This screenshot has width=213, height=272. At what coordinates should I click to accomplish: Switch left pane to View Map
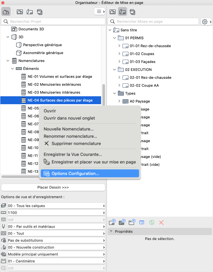[x=20, y=12]
